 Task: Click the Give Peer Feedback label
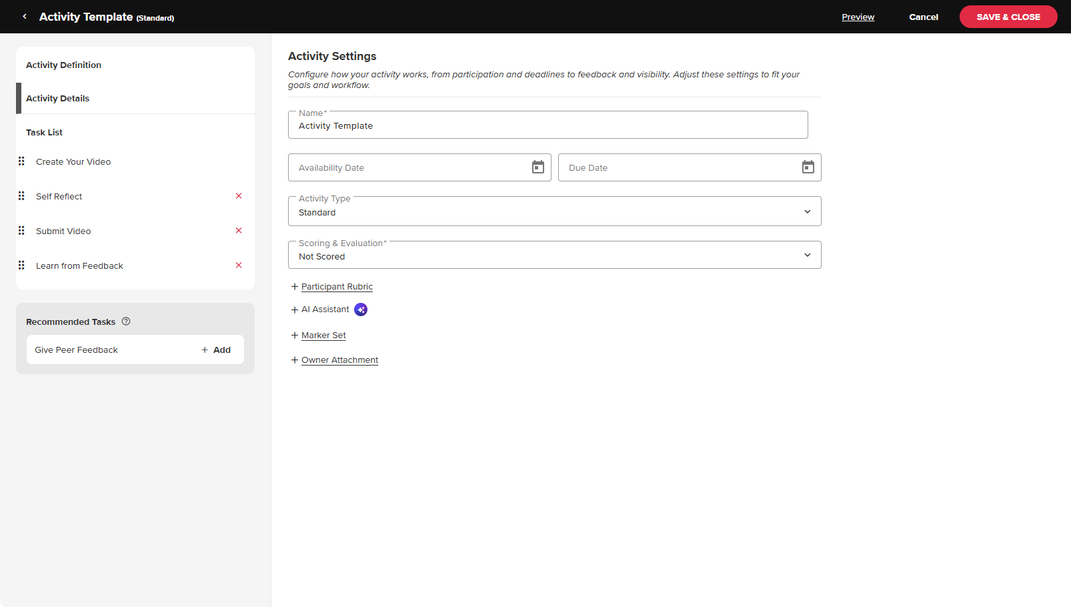coord(76,350)
